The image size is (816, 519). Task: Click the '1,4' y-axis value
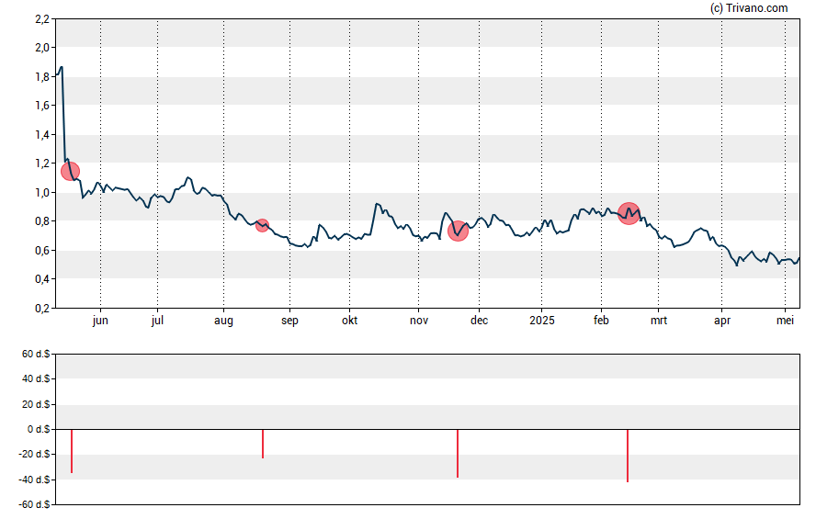(42, 135)
